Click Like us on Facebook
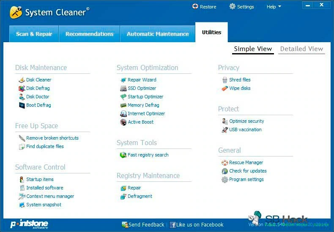The image size is (334, 232). [197, 224]
